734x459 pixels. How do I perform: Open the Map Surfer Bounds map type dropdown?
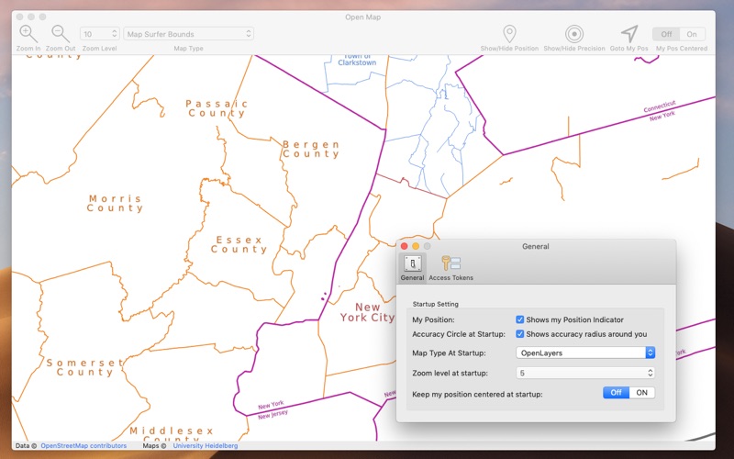click(x=189, y=34)
